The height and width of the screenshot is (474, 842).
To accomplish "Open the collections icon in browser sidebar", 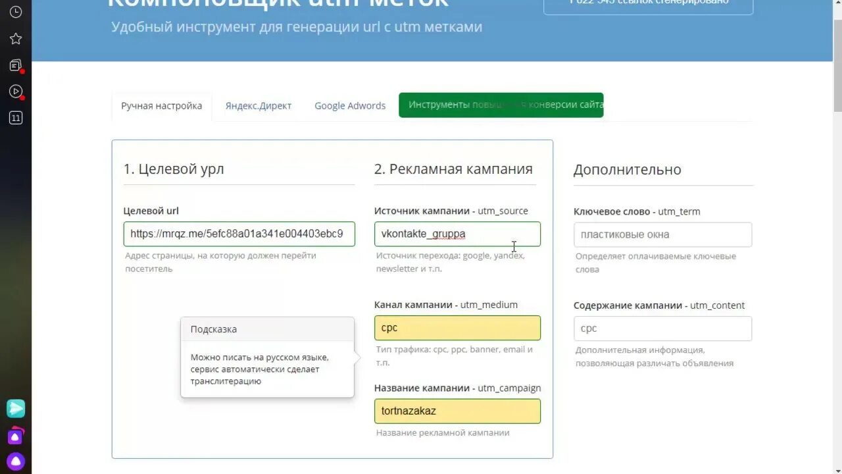I will 16,65.
